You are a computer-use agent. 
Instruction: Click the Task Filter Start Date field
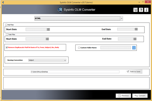click(36, 39)
